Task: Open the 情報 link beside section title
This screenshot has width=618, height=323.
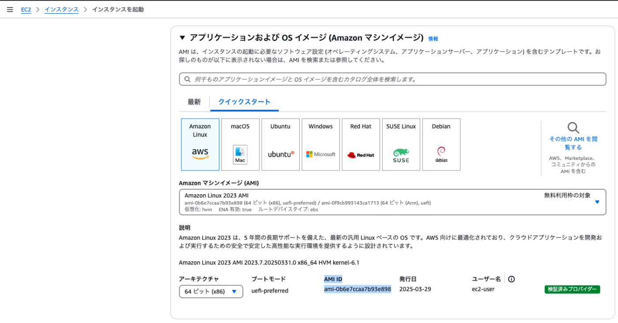Action: coord(433,39)
